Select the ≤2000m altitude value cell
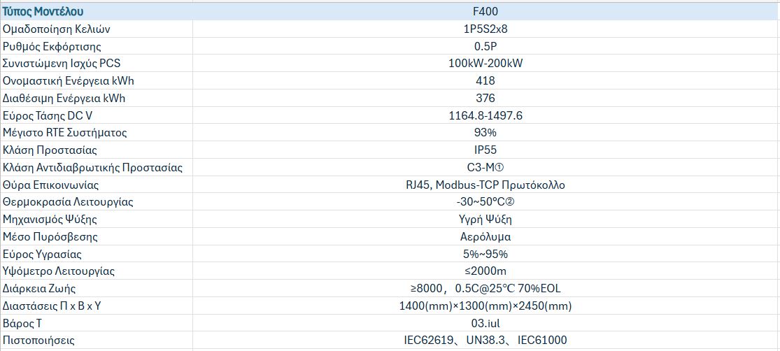Viewport: 780px width, 351px height. coord(485,271)
